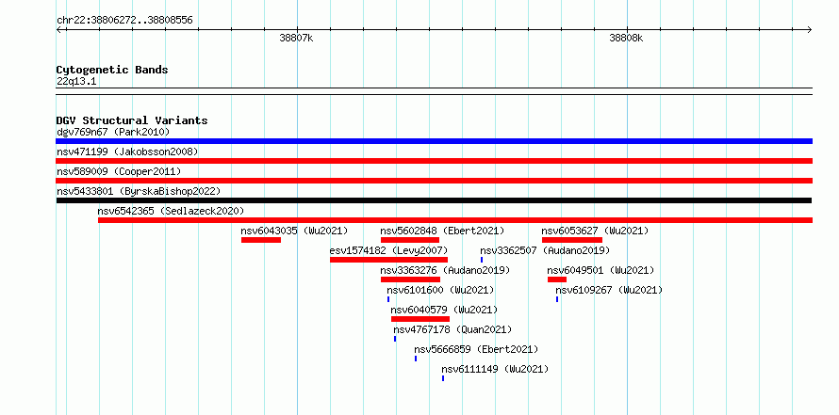Open the nsv6049501 (Wu2021) label

click(x=600, y=270)
